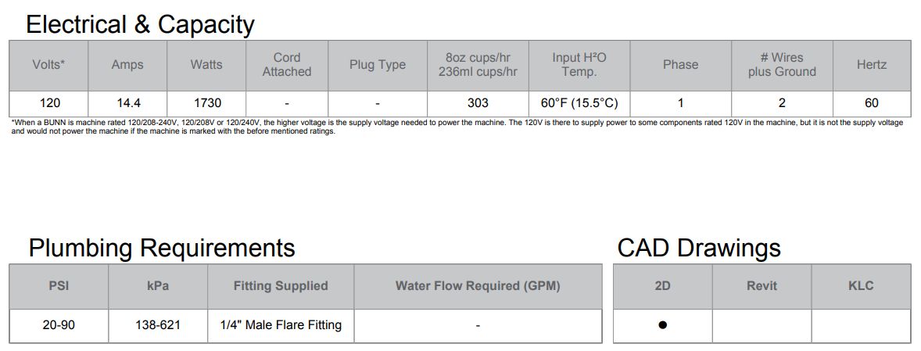Viewport: 921px width, 351px height.
Task: Select the KLC column header
Action: [861, 286]
